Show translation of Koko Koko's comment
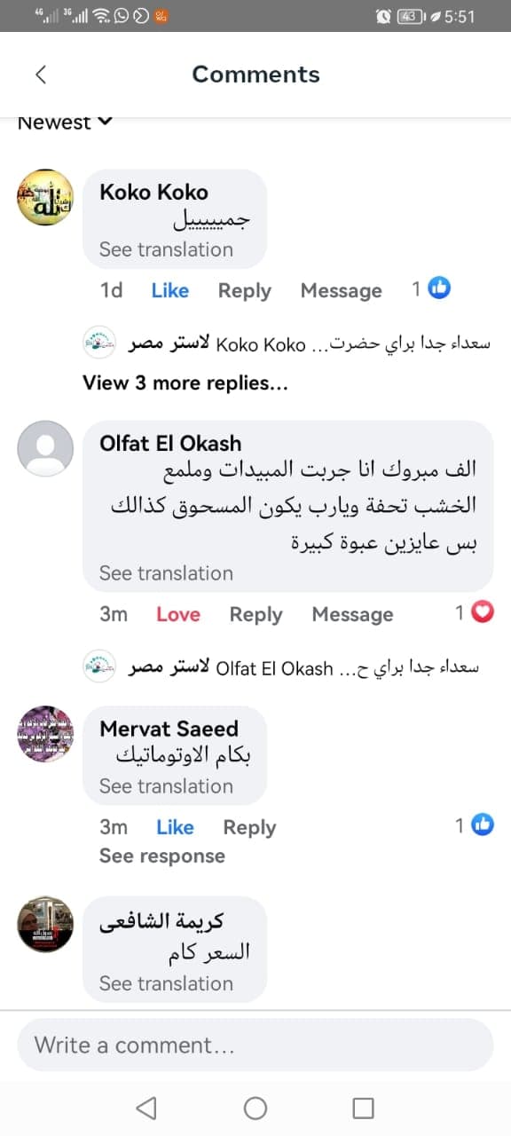Viewport: 511px width, 1136px height. [166, 249]
